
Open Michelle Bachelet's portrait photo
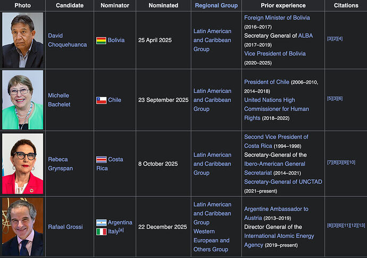point(22,99)
